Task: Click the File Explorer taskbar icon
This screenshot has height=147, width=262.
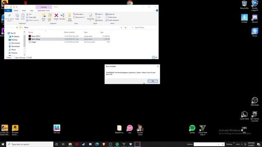Action: click(70, 144)
